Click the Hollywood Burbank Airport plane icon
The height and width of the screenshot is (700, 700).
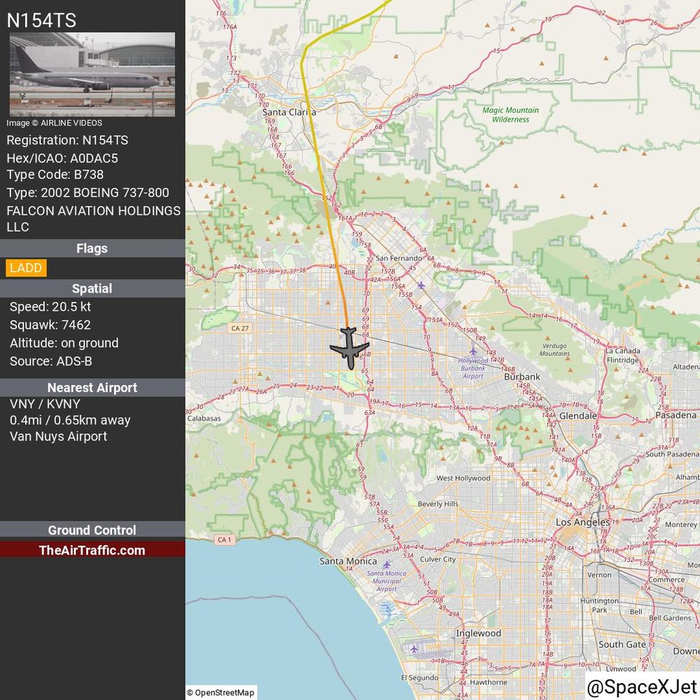[473, 351]
